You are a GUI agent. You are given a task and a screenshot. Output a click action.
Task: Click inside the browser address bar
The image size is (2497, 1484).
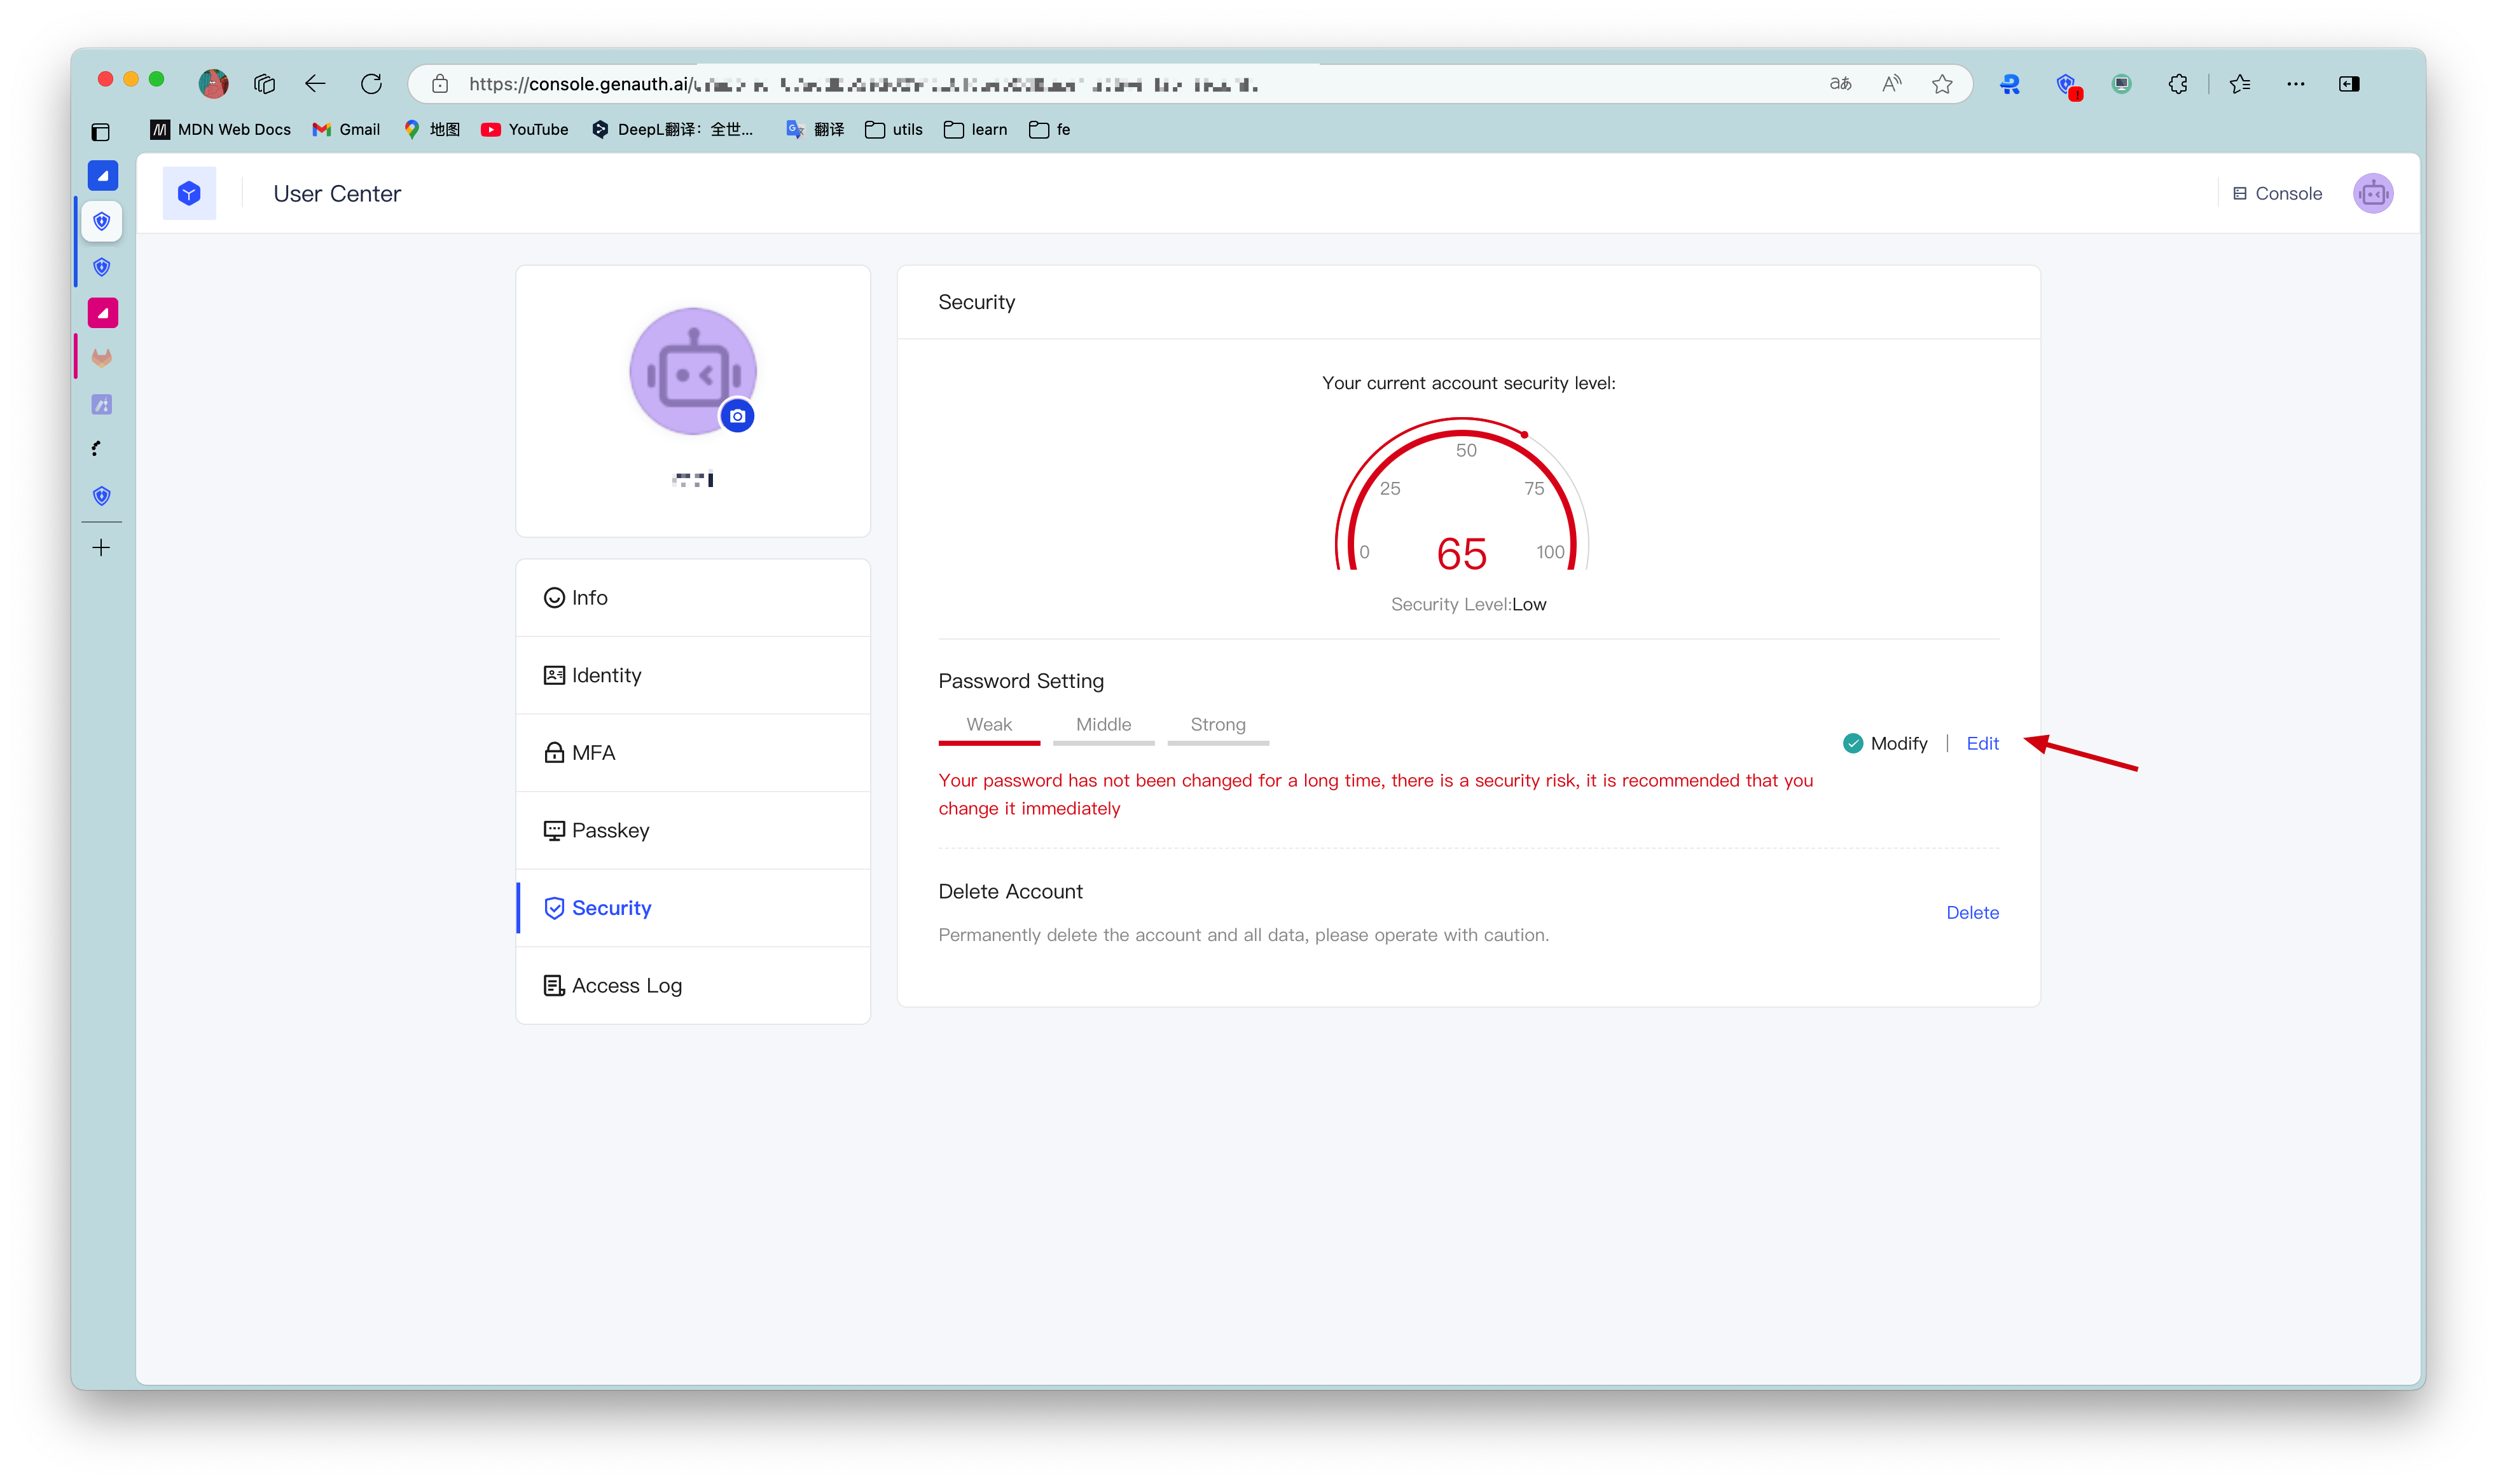coord(1100,84)
